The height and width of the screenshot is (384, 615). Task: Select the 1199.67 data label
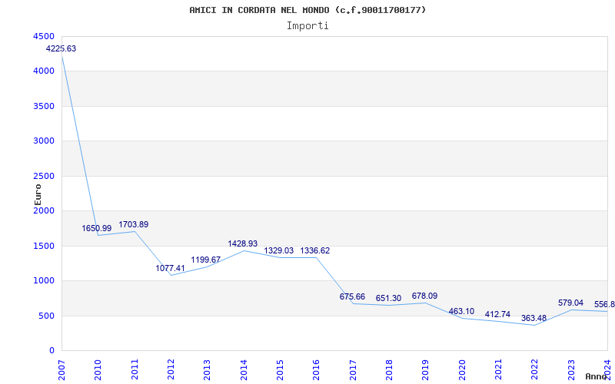pyautogui.click(x=206, y=260)
